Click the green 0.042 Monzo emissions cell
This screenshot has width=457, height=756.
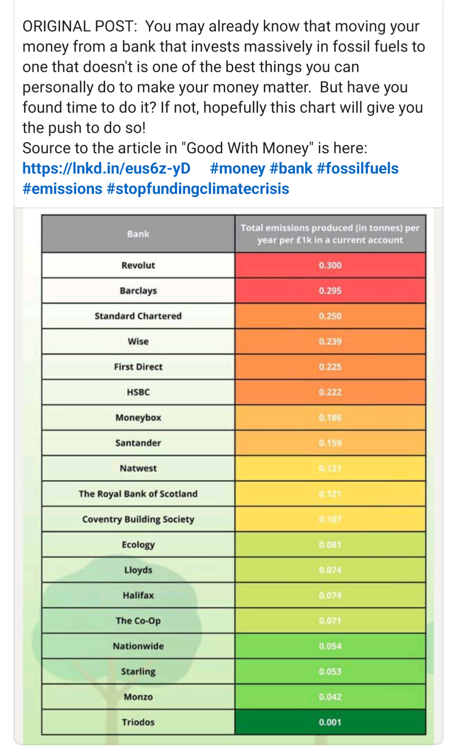coord(330,696)
